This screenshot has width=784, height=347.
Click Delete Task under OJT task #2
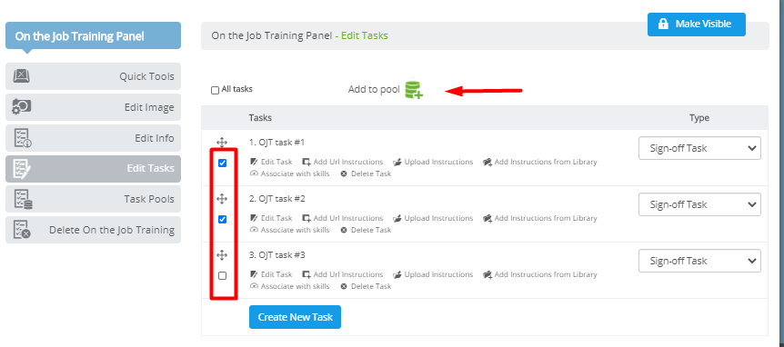pyautogui.click(x=366, y=230)
